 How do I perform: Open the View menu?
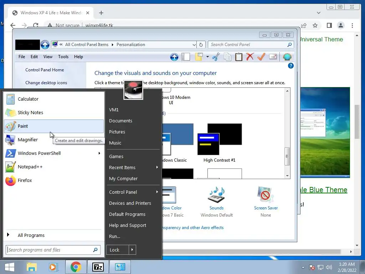48,57
